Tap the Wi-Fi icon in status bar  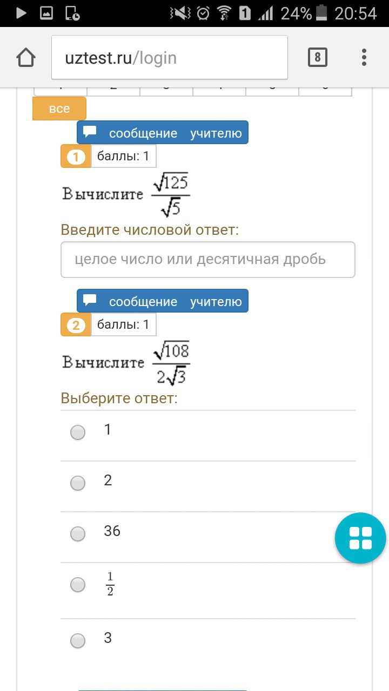pyautogui.click(x=224, y=13)
